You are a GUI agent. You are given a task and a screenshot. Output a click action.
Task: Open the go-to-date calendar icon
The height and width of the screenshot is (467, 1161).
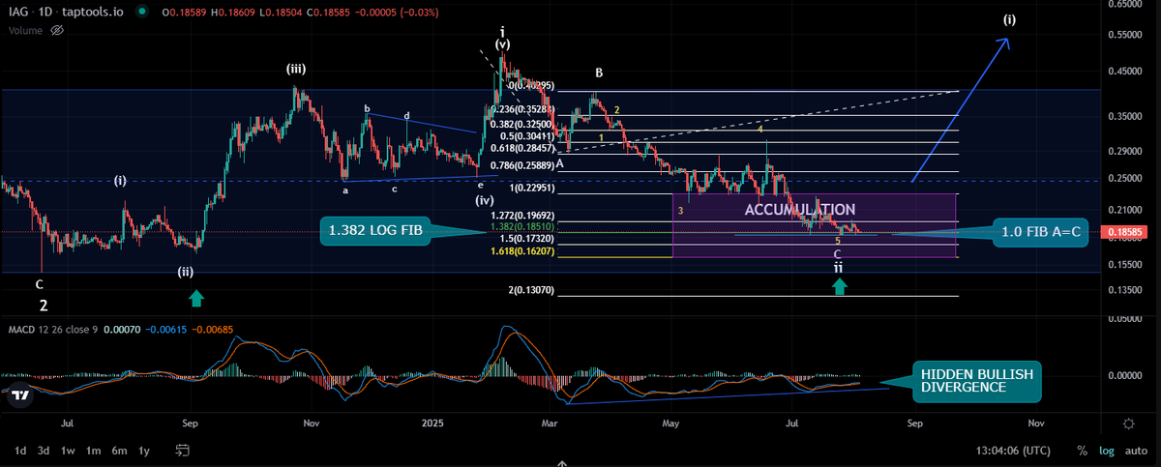(x=183, y=450)
